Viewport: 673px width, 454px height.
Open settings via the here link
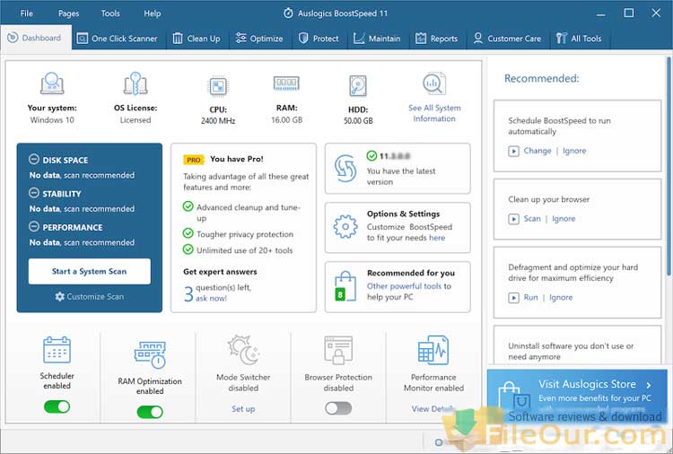coord(437,238)
